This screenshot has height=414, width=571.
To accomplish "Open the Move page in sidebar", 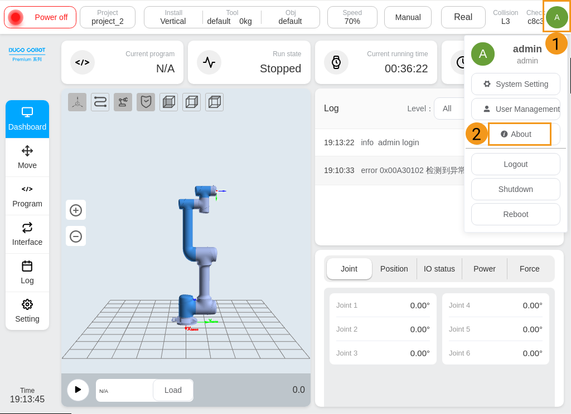I will pos(27,157).
